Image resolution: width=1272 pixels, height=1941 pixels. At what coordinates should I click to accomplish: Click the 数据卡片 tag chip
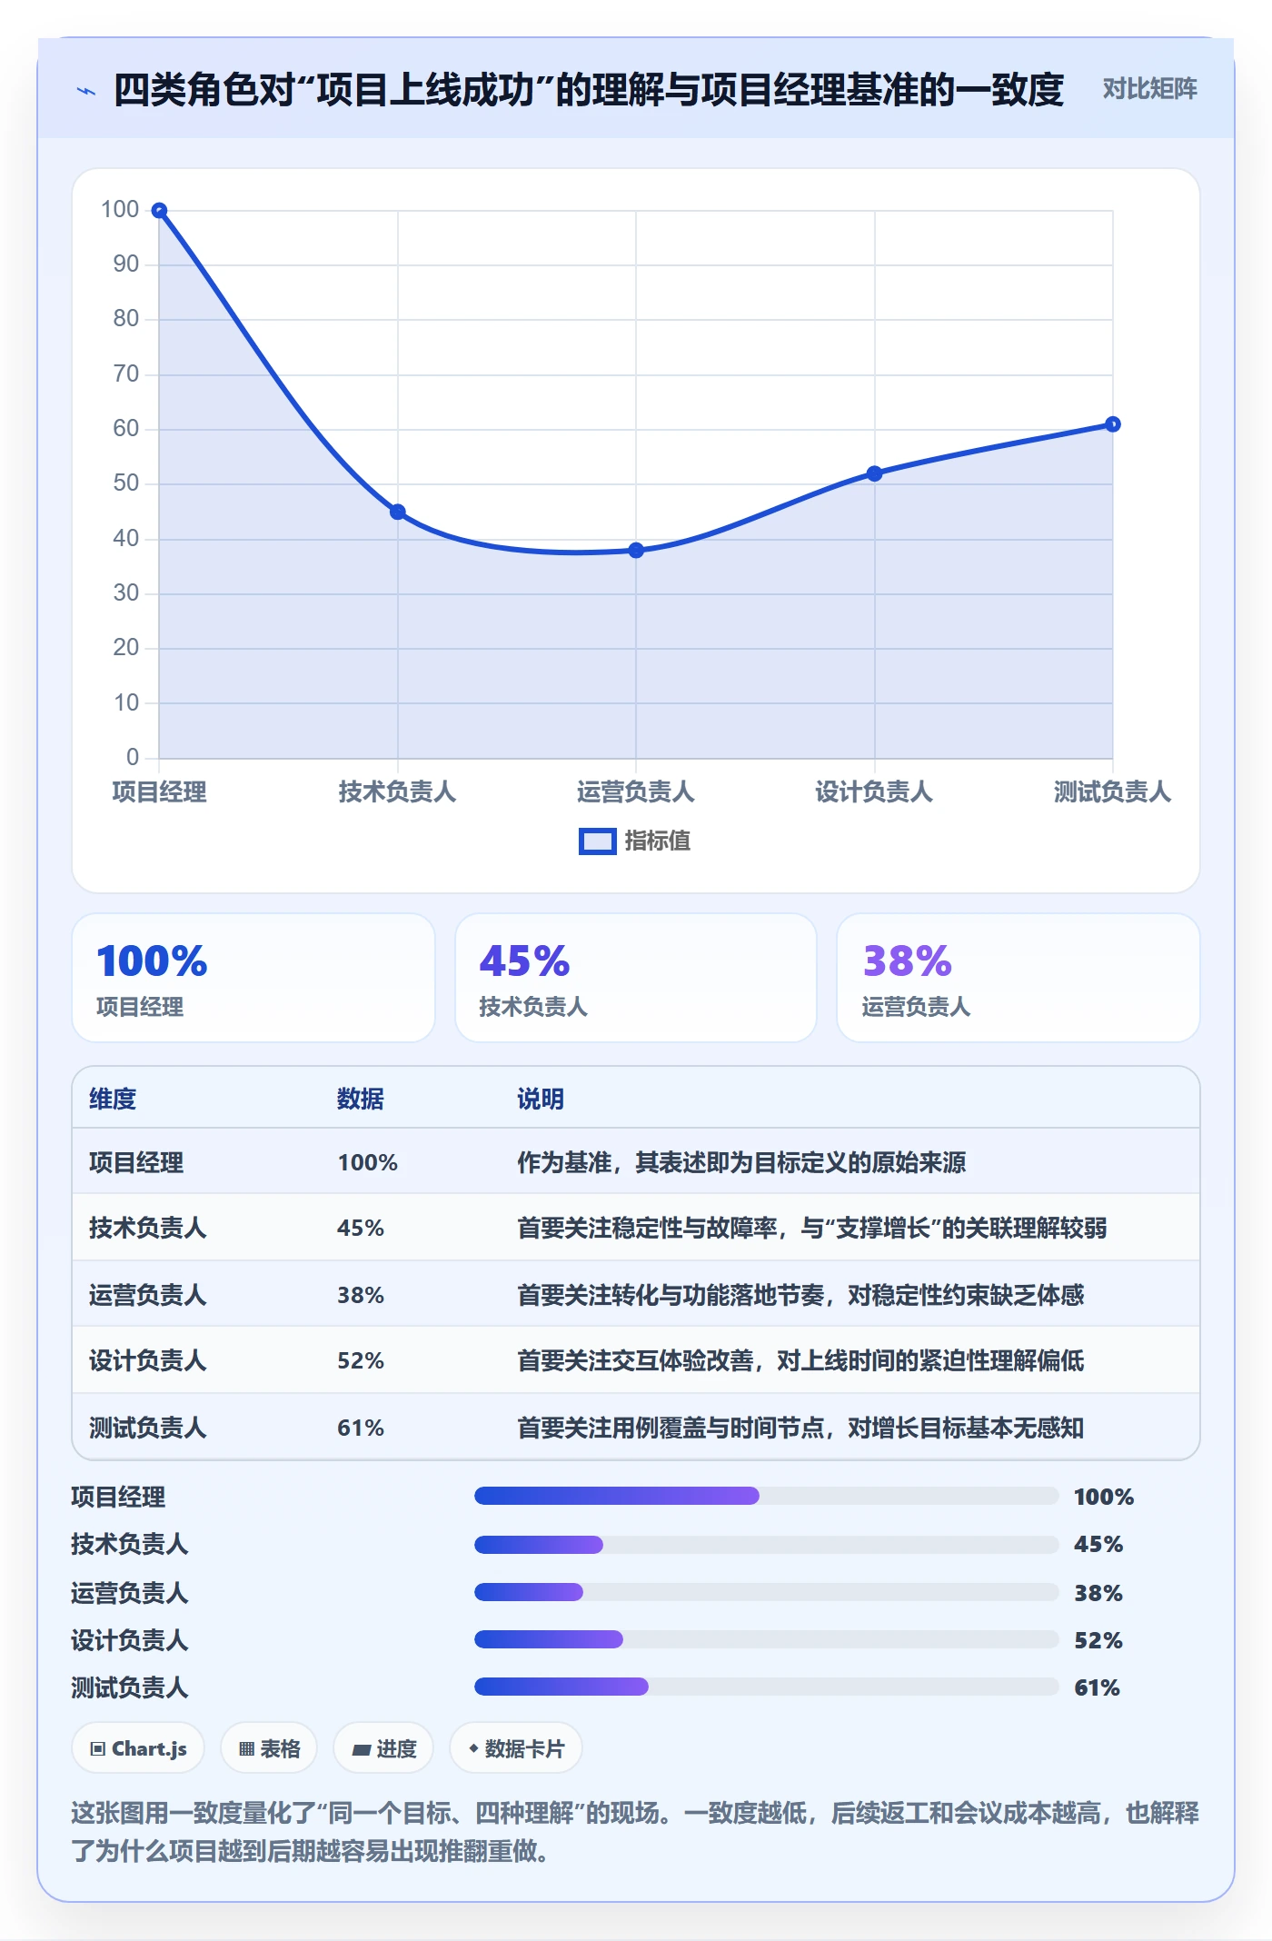pyautogui.click(x=516, y=1748)
